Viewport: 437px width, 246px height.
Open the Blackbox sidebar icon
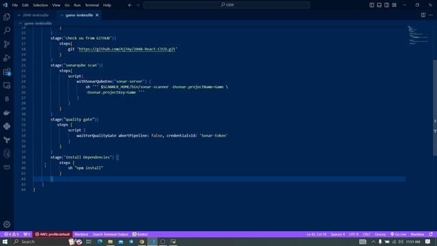click(x=7, y=99)
